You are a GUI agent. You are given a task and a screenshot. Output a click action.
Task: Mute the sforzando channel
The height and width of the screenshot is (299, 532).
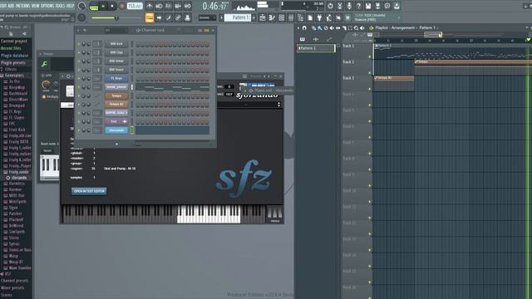(x=79, y=130)
